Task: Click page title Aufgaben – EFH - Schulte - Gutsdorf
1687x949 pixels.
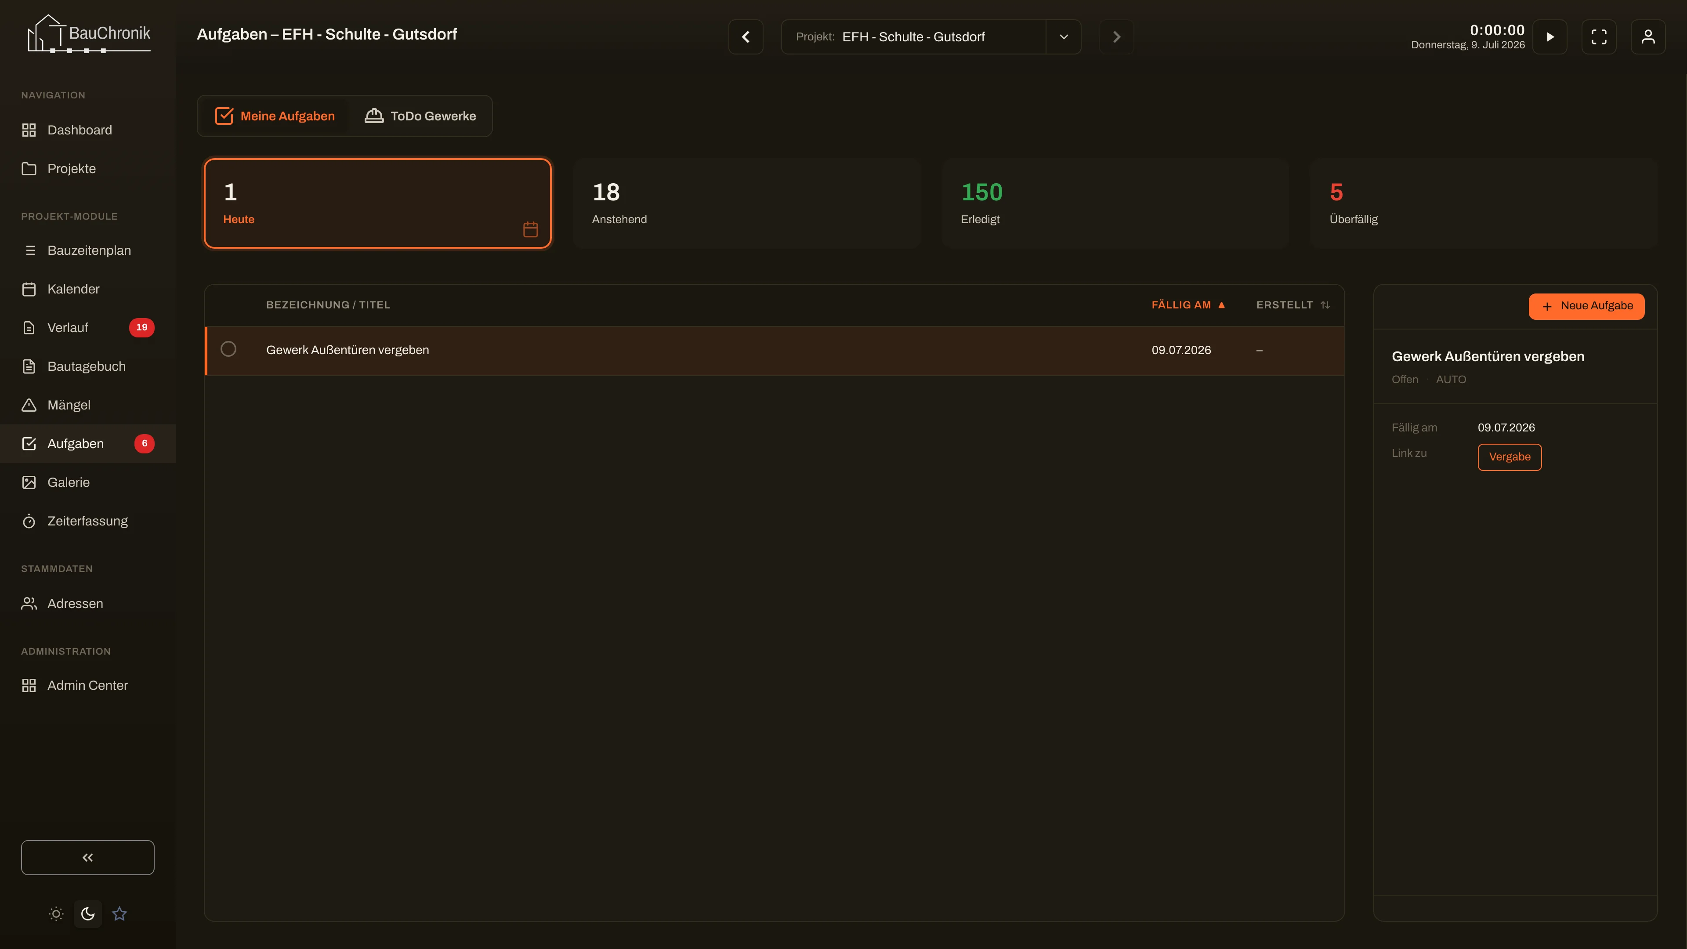Action: pyautogui.click(x=327, y=34)
